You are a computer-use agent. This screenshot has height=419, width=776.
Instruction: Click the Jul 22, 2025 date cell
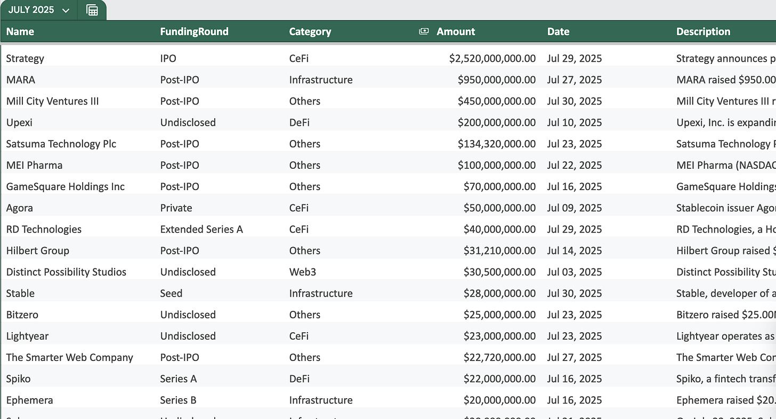tap(575, 165)
